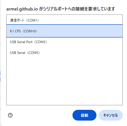
Task: Click the 通信ポート label text
Action: point(17,20)
